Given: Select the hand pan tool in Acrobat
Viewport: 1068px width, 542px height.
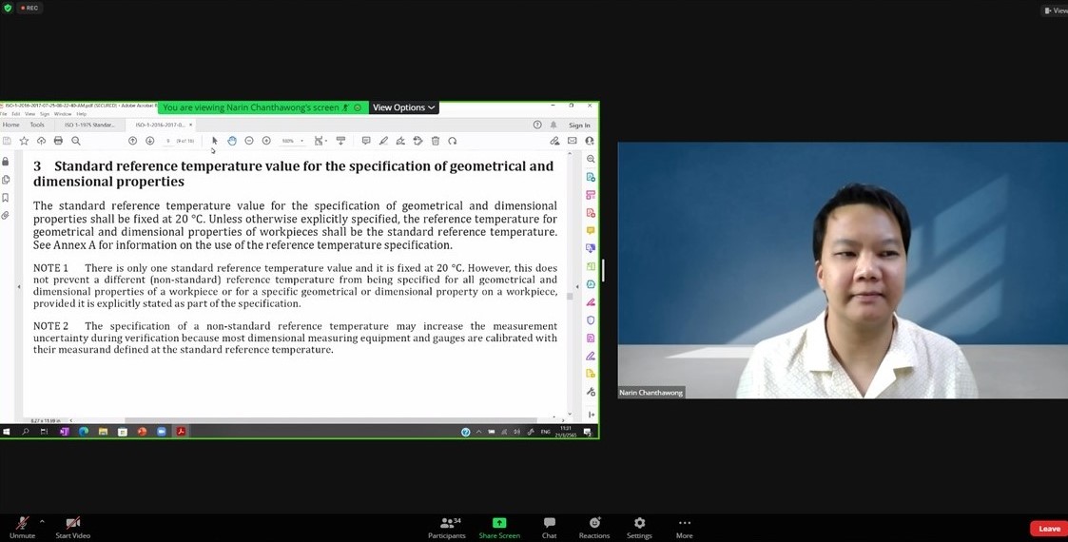Looking at the screenshot, I should tap(231, 141).
